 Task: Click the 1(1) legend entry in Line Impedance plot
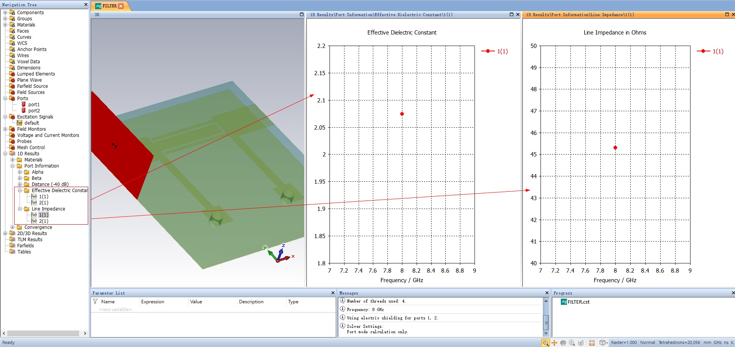coord(710,51)
